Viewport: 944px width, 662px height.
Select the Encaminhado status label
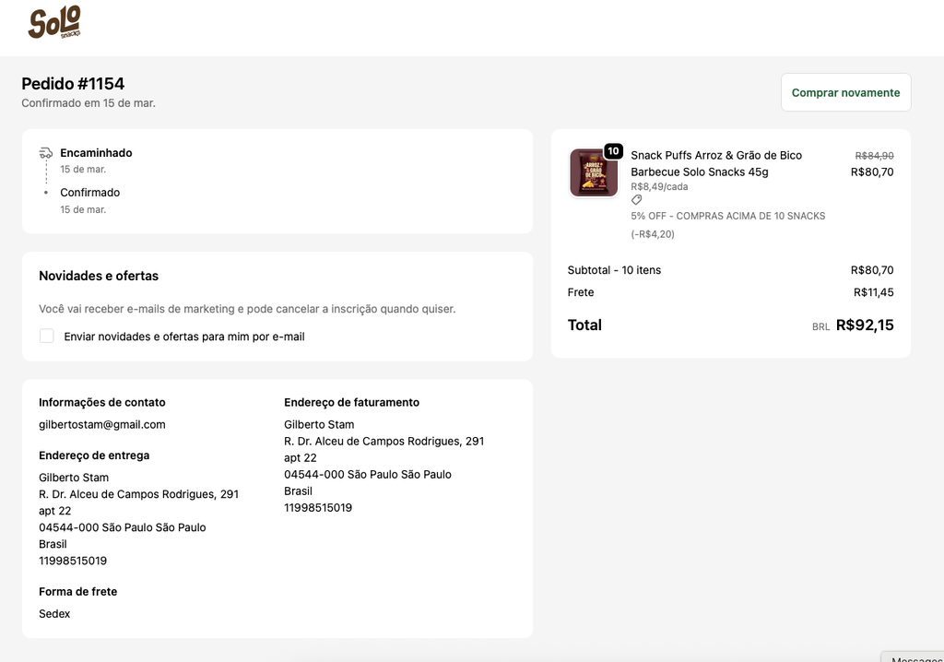coord(96,153)
